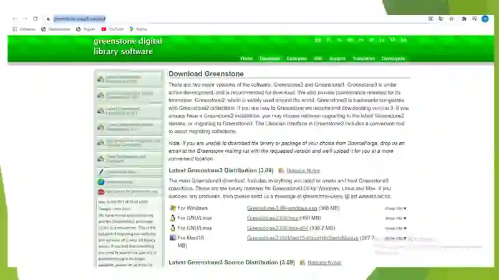Expand show info for GNU/Linux x64 download
Screen dimensions: 499x280
[395, 228]
